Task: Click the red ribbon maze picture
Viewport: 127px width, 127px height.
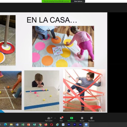Action: coord(84,90)
